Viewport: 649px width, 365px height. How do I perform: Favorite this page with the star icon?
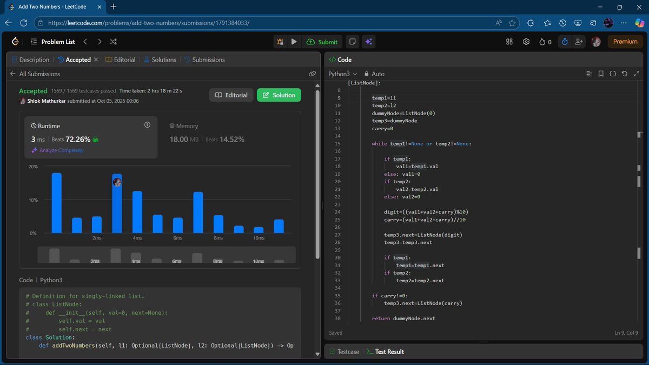[512, 23]
